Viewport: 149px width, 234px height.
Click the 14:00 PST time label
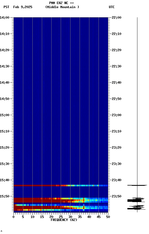point(5,18)
